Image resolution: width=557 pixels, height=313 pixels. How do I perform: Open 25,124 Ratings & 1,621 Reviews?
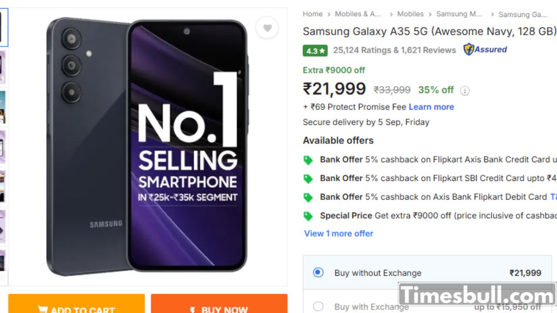pyautogui.click(x=394, y=50)
